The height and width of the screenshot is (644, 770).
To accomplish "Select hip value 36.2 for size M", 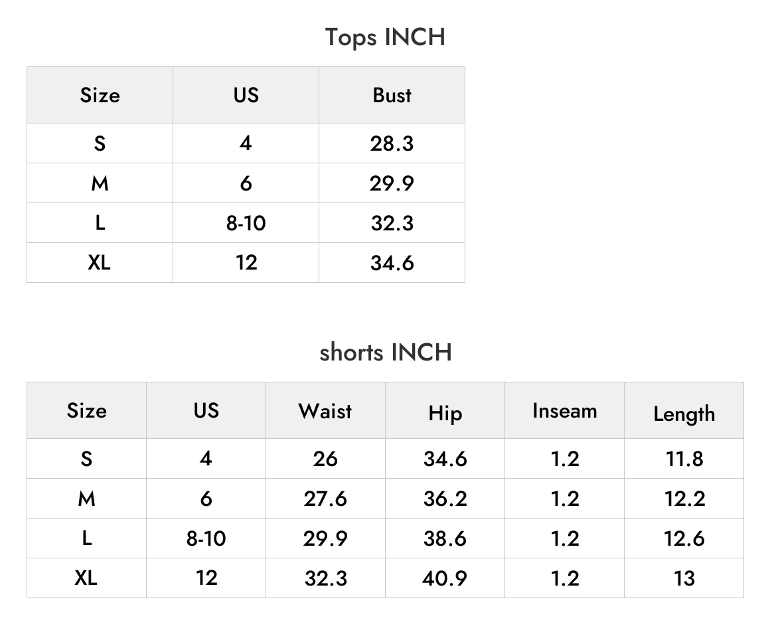I will (445, 499).
